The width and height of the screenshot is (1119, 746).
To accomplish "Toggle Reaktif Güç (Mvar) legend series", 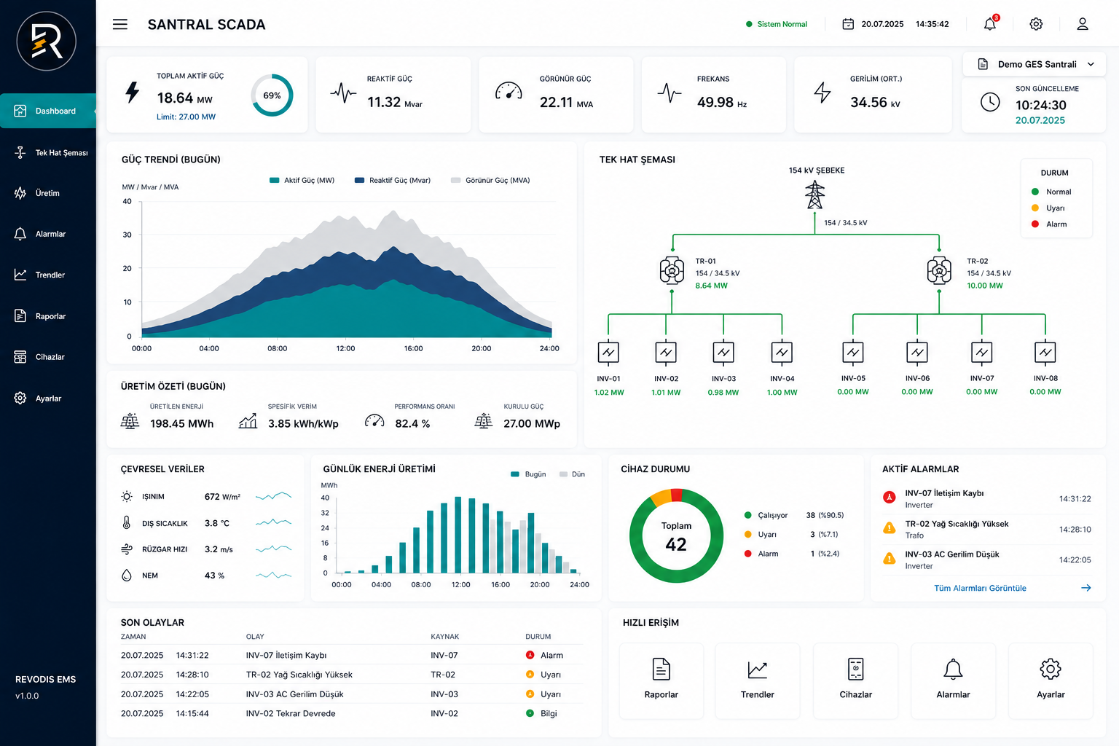I will pos(393,180).
